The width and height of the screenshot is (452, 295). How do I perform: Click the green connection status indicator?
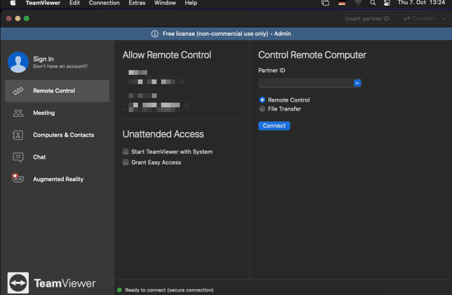coord(119,290)
